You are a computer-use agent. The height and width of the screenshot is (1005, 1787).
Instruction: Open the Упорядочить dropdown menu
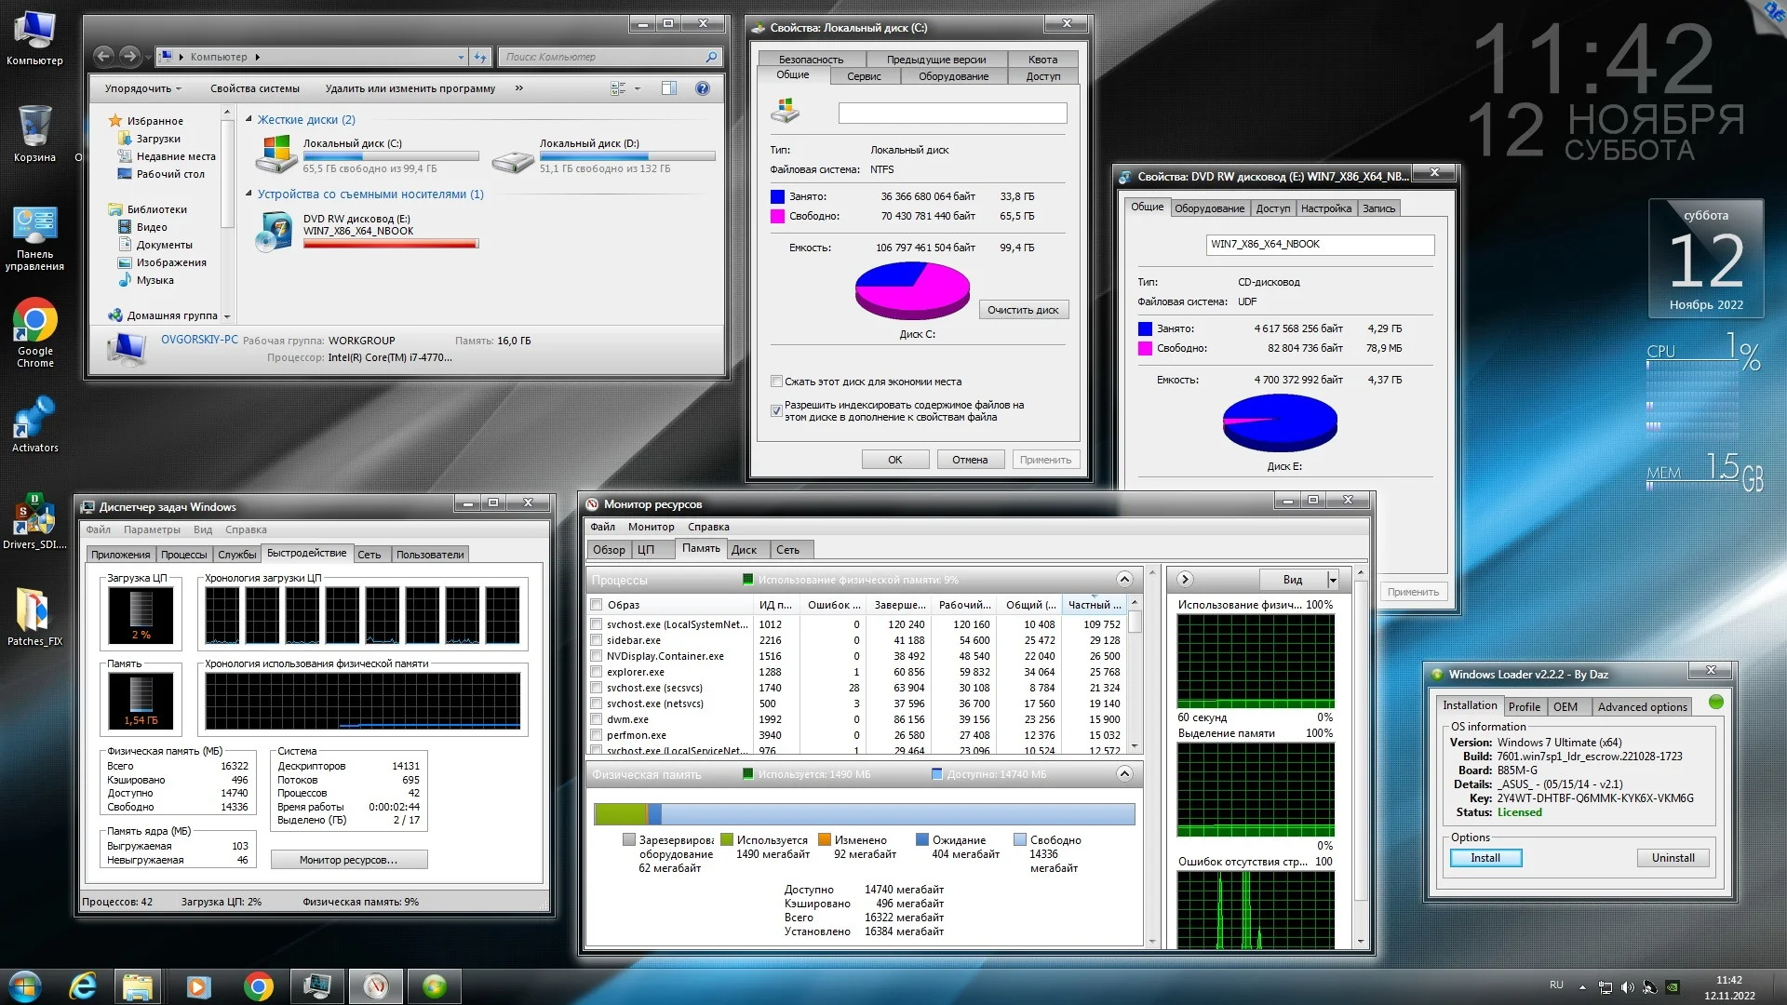[142, 88]
